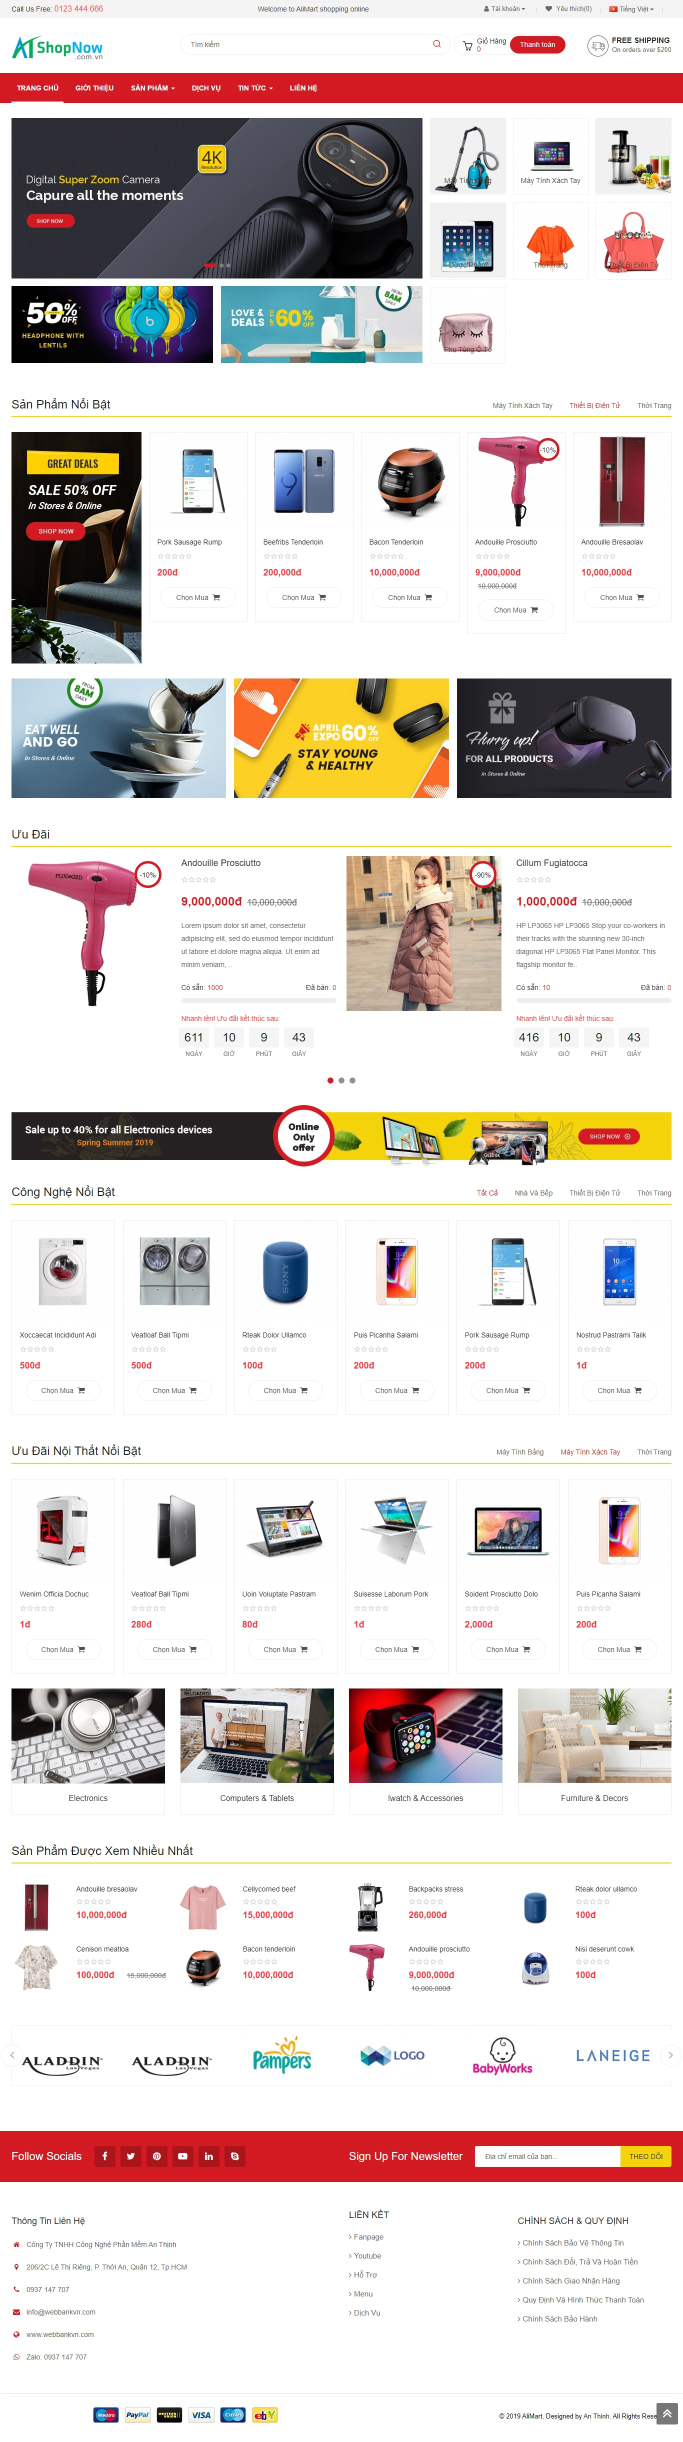This screenshot has width=683, height=2442.
Task: Click the Thanh toán checkout button
Action: click(x=538, y=44)
